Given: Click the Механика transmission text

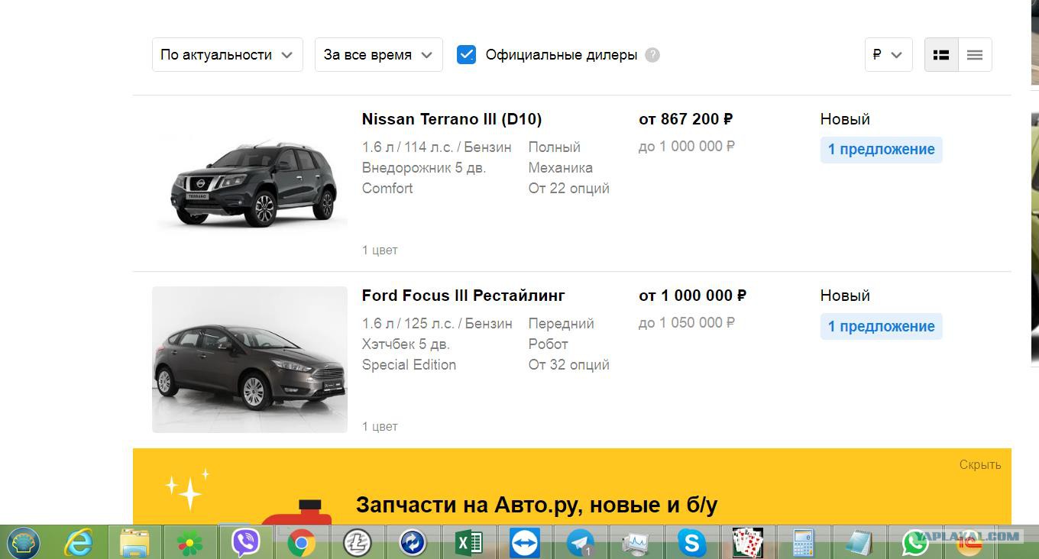Looking at the screenshot, I should click(x=561, y=168).
